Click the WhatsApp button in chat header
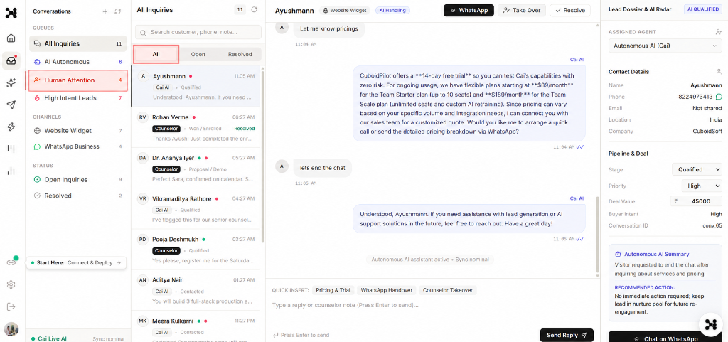The width and height of the screenshot is (728, 342). tap(469, 10)
